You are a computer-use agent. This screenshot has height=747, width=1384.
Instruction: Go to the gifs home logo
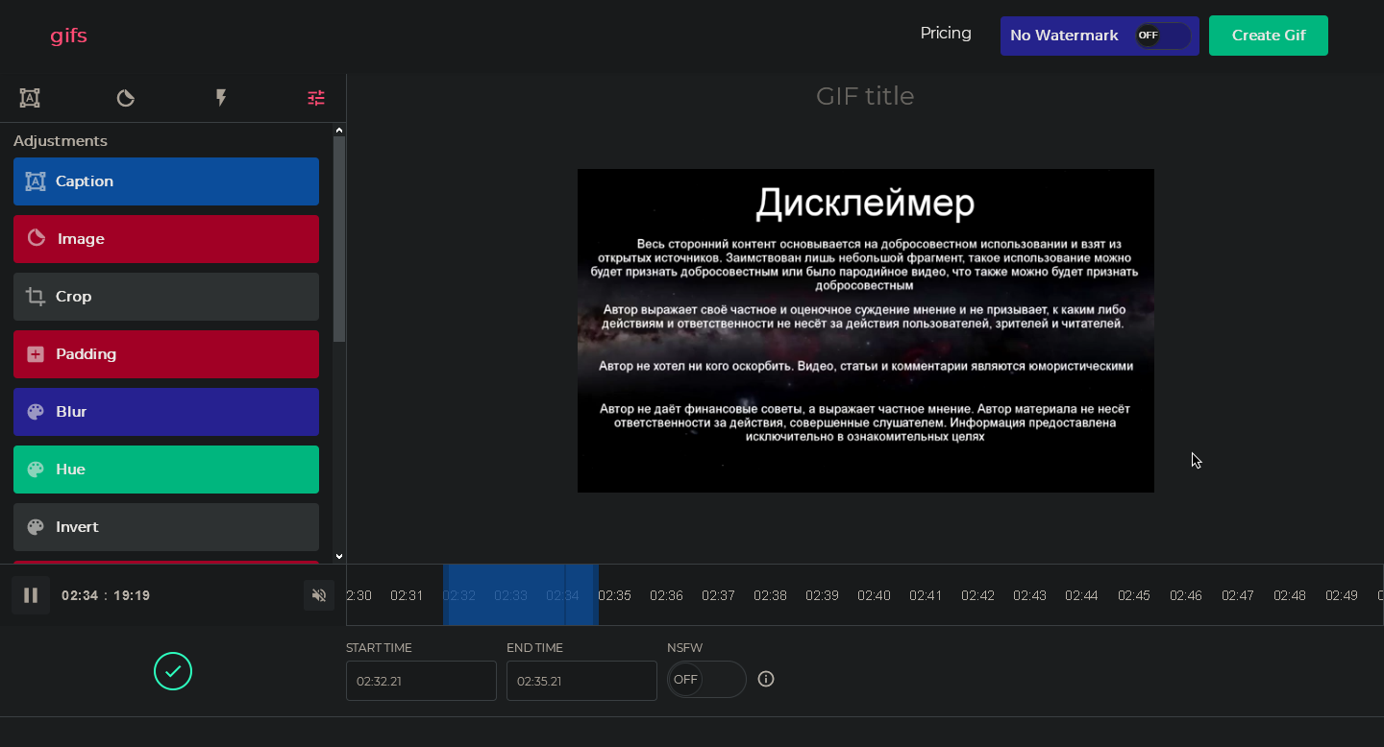[x=69, y=36]
